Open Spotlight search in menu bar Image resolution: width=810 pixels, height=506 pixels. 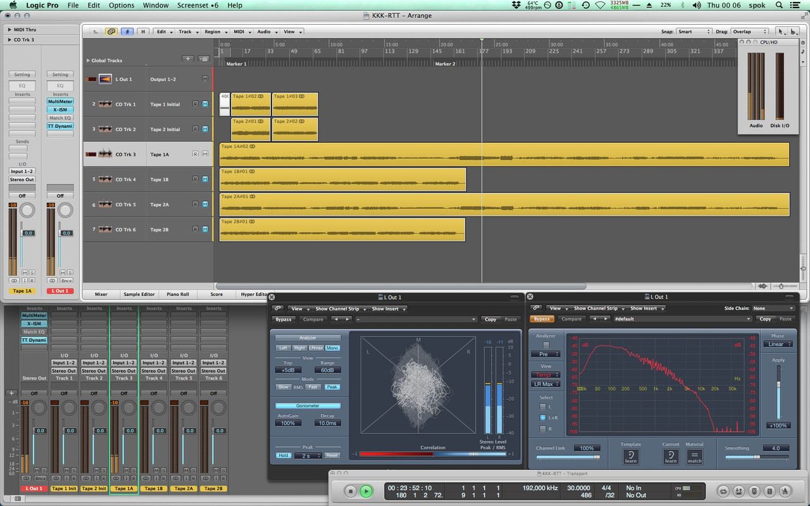click(x=779, y=5)
